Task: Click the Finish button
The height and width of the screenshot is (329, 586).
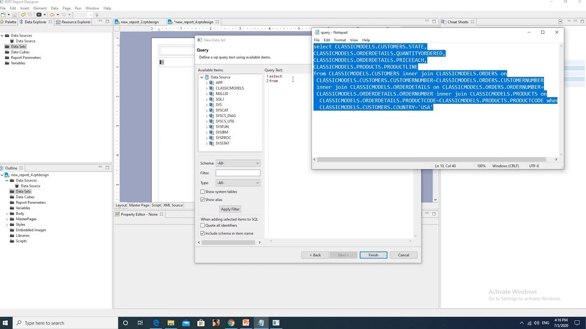Action: [373, 255]
